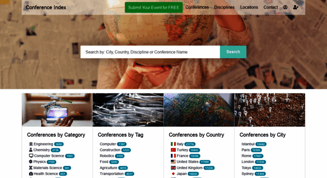Select the Engineering category building icon
The width and height of the screenshot is (327, 178).
pyautogui.click(x=31, y=144)
